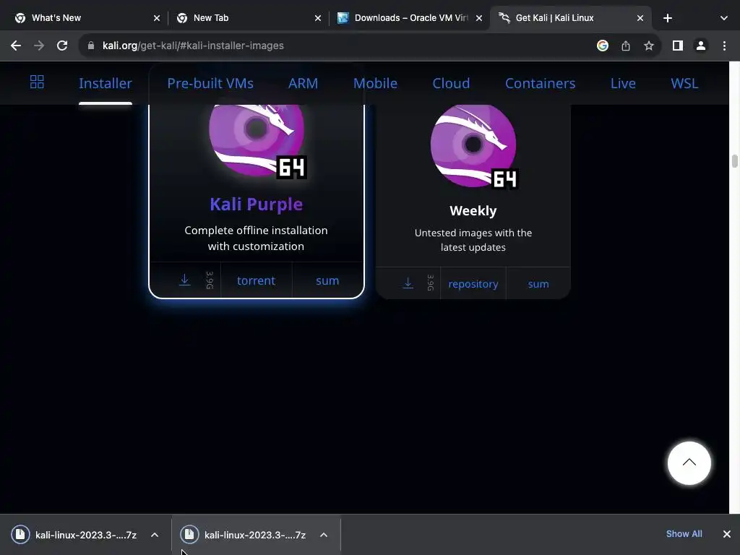Open the browser side panel
The image size is (740, 555).
click(x=677, y=46)
